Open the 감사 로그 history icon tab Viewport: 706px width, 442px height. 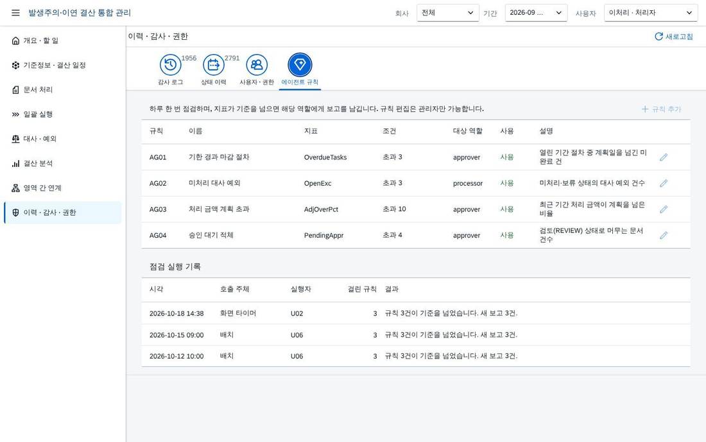[x=171, y=65]
